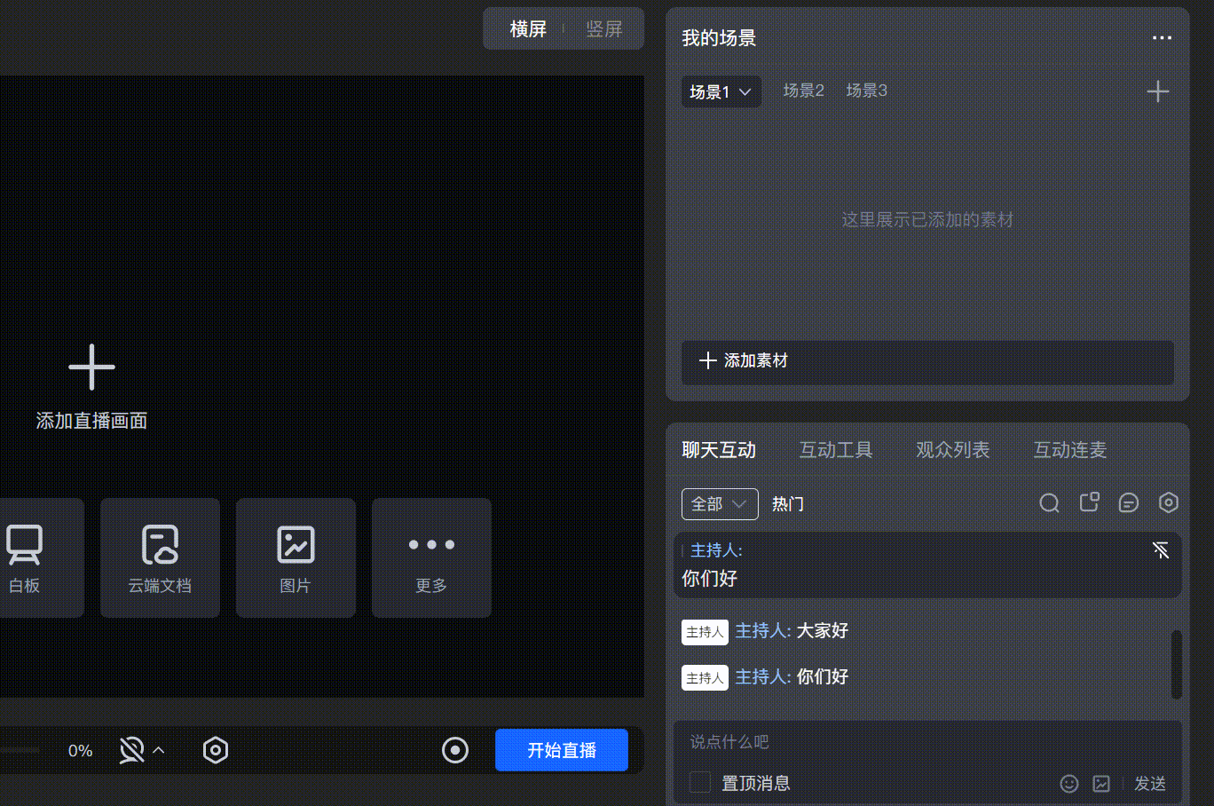Screen dimensions: 1214x806
Task: Open the 云端文档 cloud document tool
Action: (160, 557)
